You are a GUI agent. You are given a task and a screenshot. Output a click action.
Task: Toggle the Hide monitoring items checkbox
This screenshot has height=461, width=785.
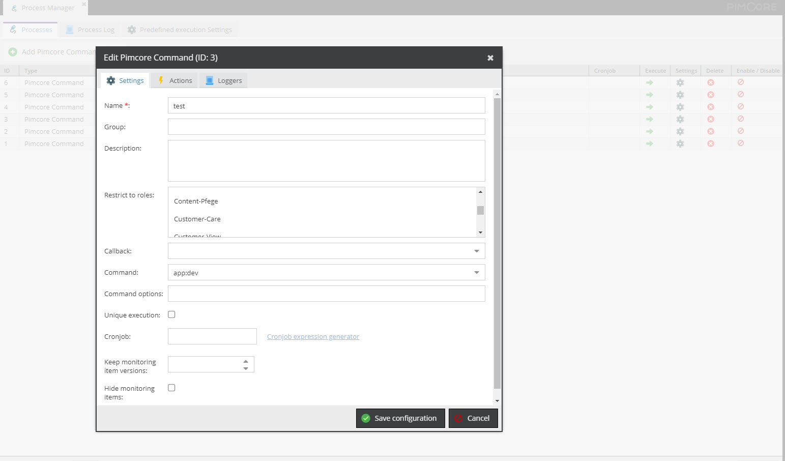171,388
